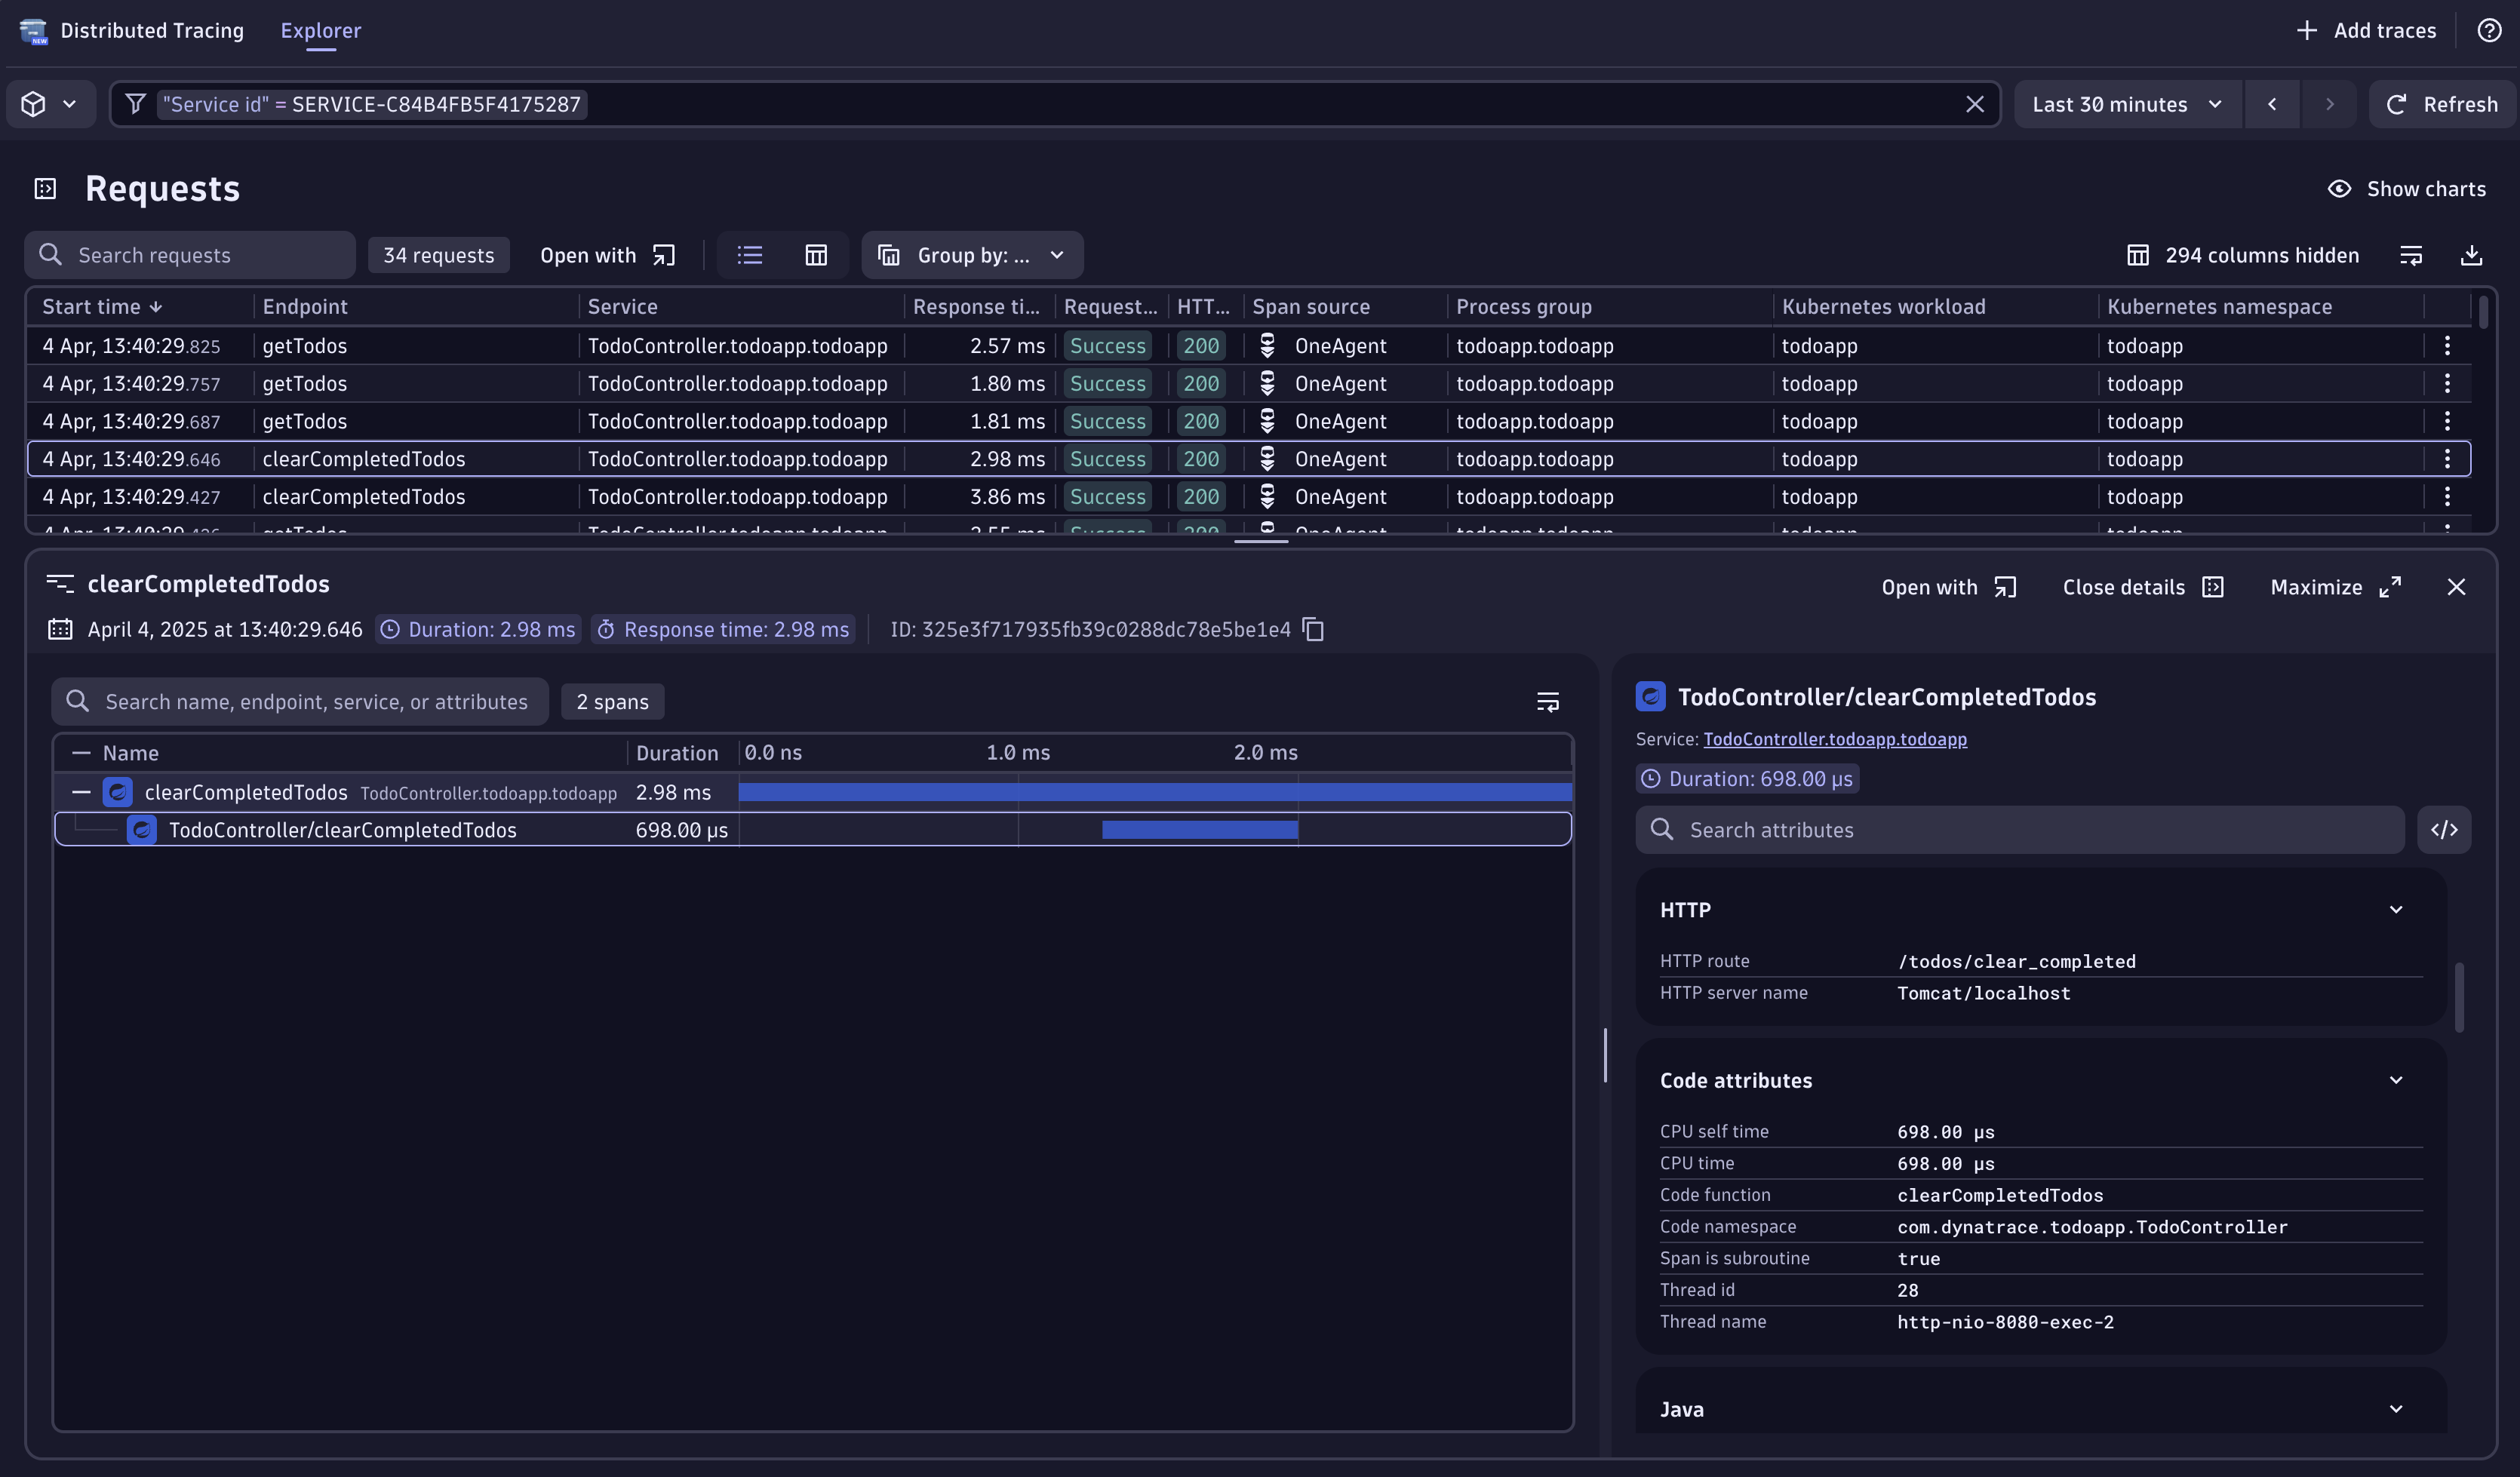Click Success badge in the 1.80 ms row
The width and height of the screenshot is (2520, 1477).
(1107, 383)
